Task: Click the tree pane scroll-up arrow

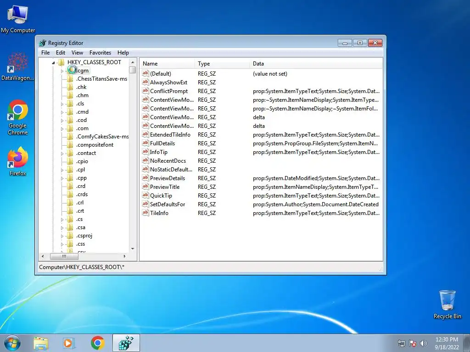Action: coord(133,62)
